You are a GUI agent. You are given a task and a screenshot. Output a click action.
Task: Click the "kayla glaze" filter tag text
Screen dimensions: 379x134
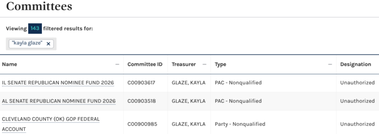(27, 43)
